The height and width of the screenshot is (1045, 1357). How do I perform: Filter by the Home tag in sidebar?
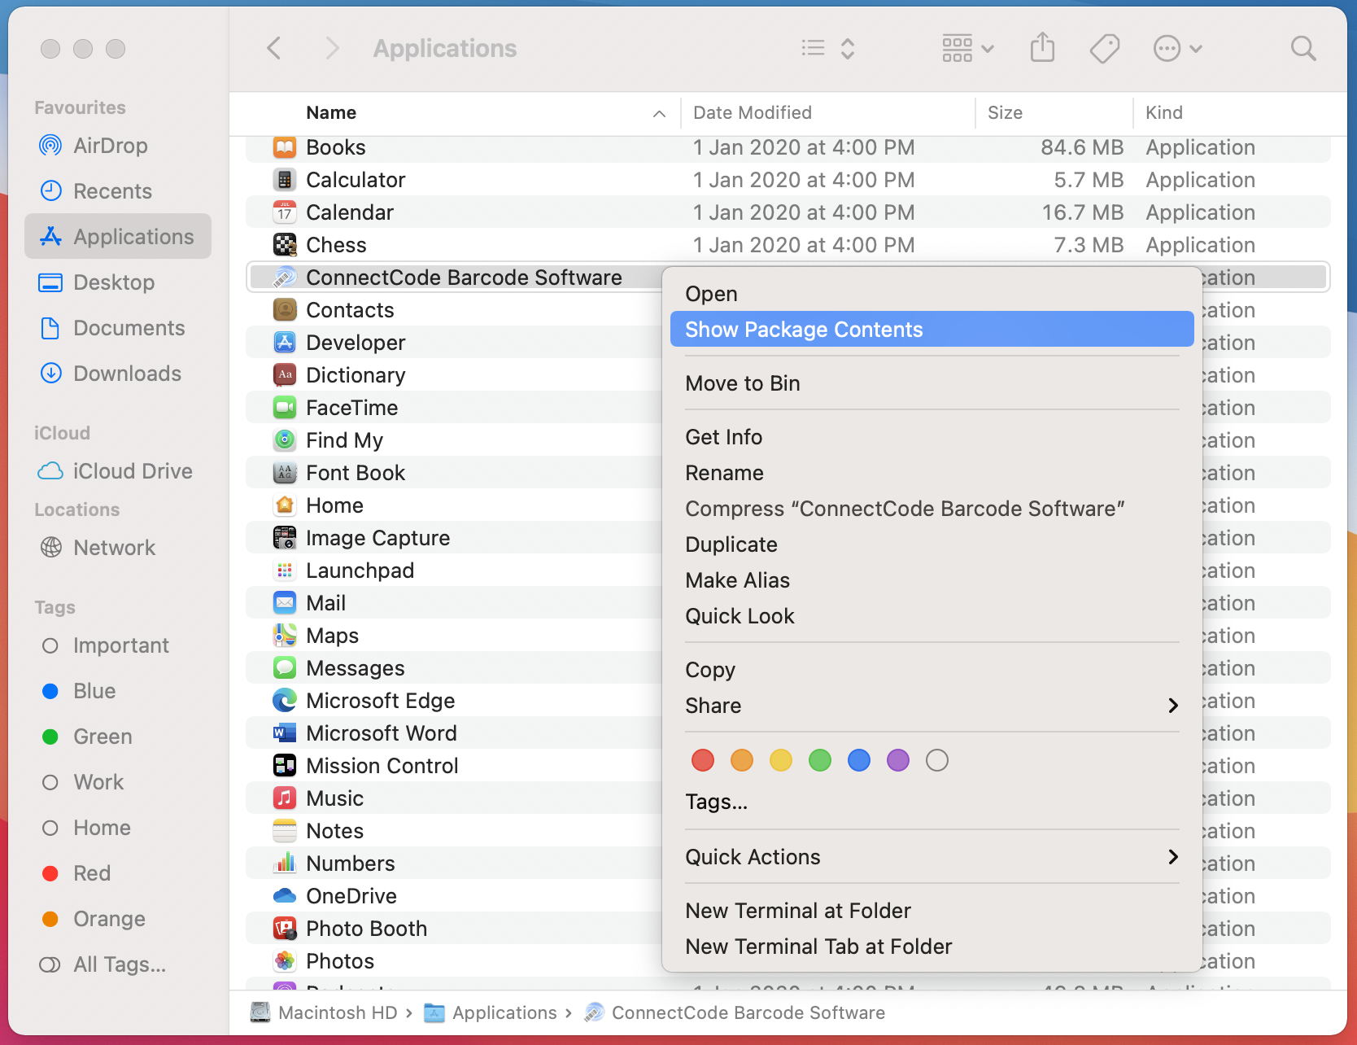(x=118, y=828)
